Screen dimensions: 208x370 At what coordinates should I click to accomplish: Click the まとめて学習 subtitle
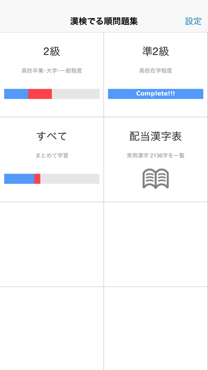click(x=52, y=156)
